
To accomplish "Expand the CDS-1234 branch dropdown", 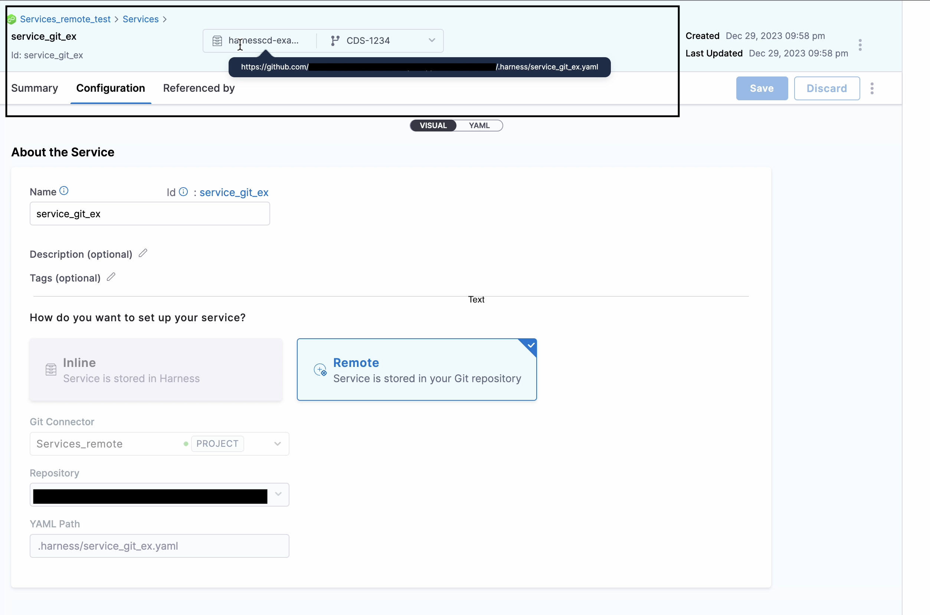I will coord(432,40).
